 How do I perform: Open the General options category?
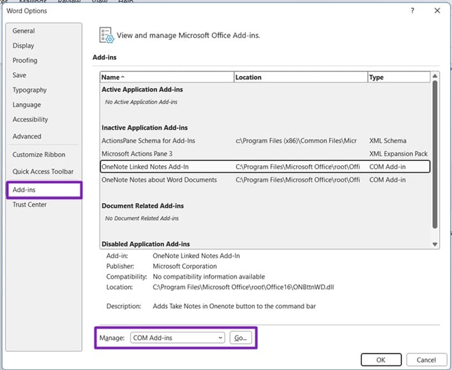[x=24, y=31]
